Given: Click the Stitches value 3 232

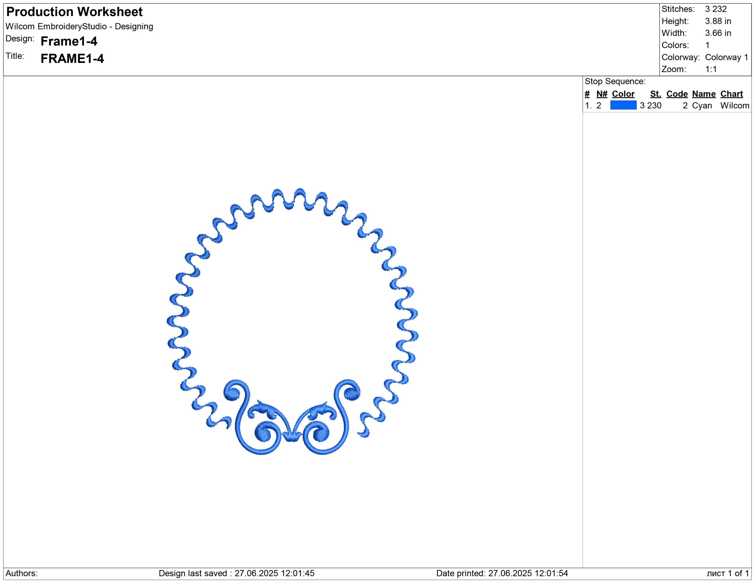Looking at the screenshot, I should pos(715,9).
